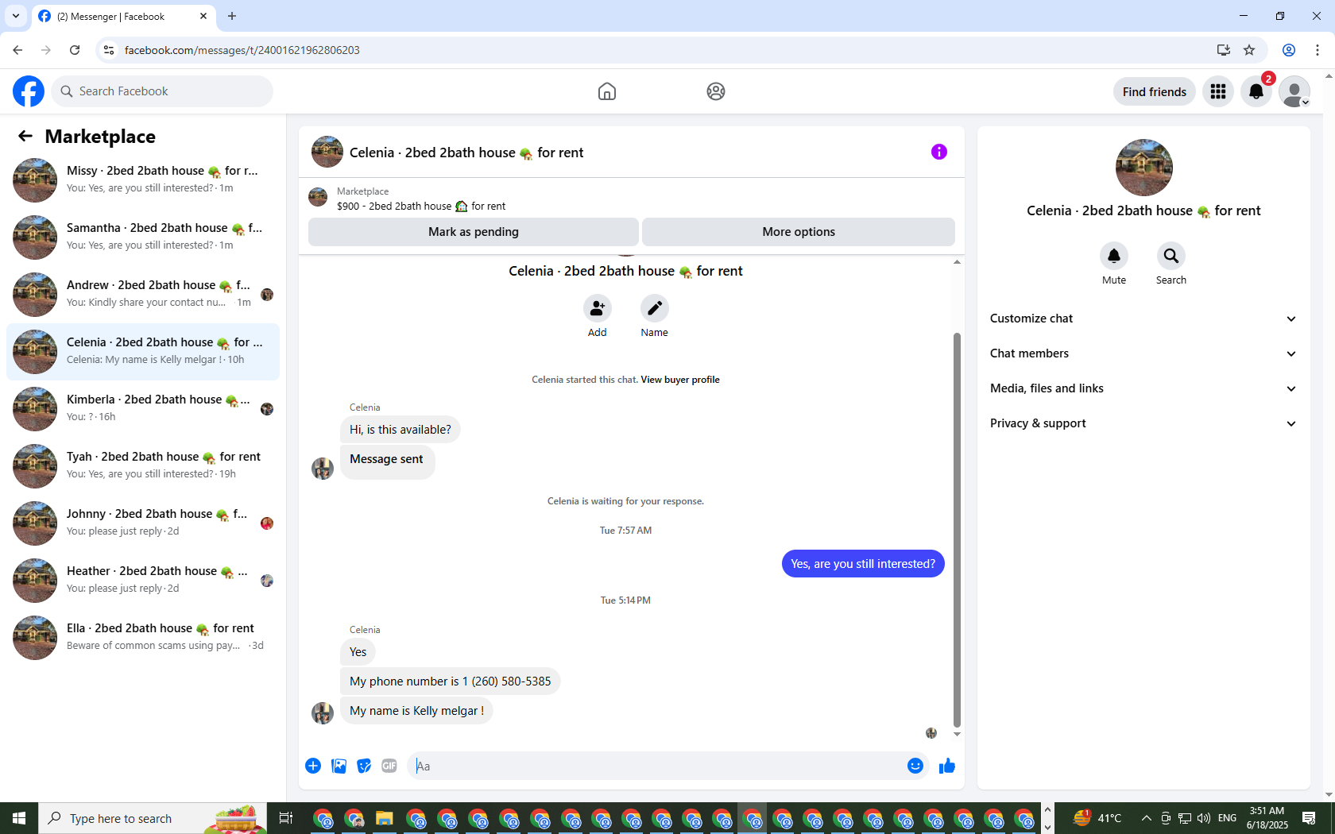Expand Chat members section

[1143, 353]
